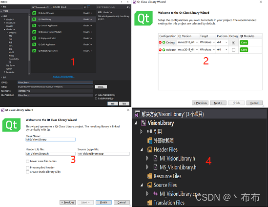This screenshot has width=268, height=207.
Task: Expand the MI_VisionLibrary.h node
Action: 147,158
